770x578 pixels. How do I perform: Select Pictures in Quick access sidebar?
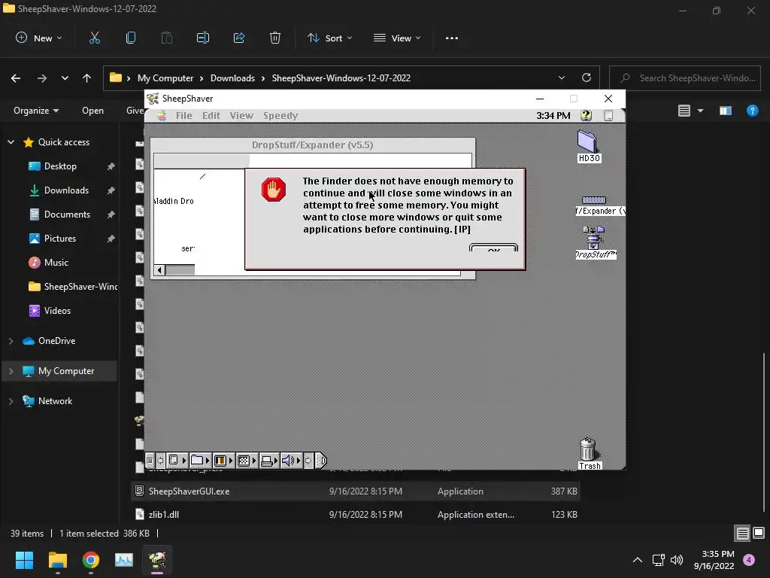pyautogui.click(x=60, y=239)
